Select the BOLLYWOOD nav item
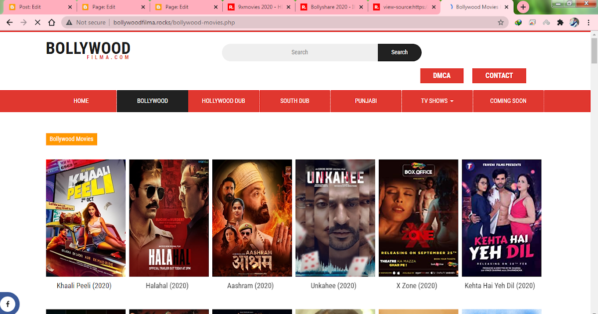 (152, 101)
